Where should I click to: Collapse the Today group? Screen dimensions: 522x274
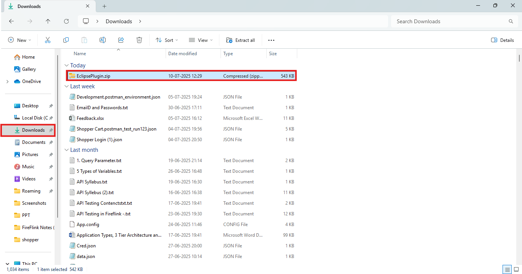(67, 65)
